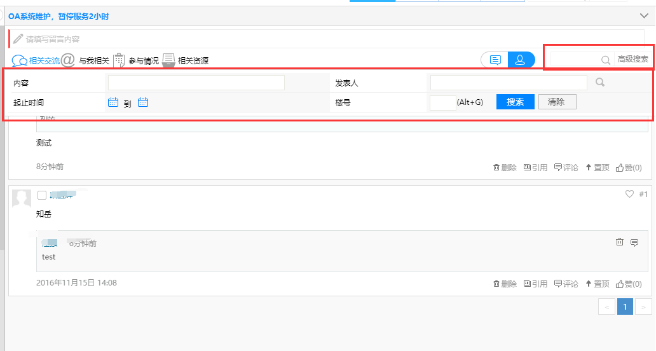This screenshot has width=656, height=351.
Task: Click the search magnifier next to 高级搜索
Action: tap(606, 60)
